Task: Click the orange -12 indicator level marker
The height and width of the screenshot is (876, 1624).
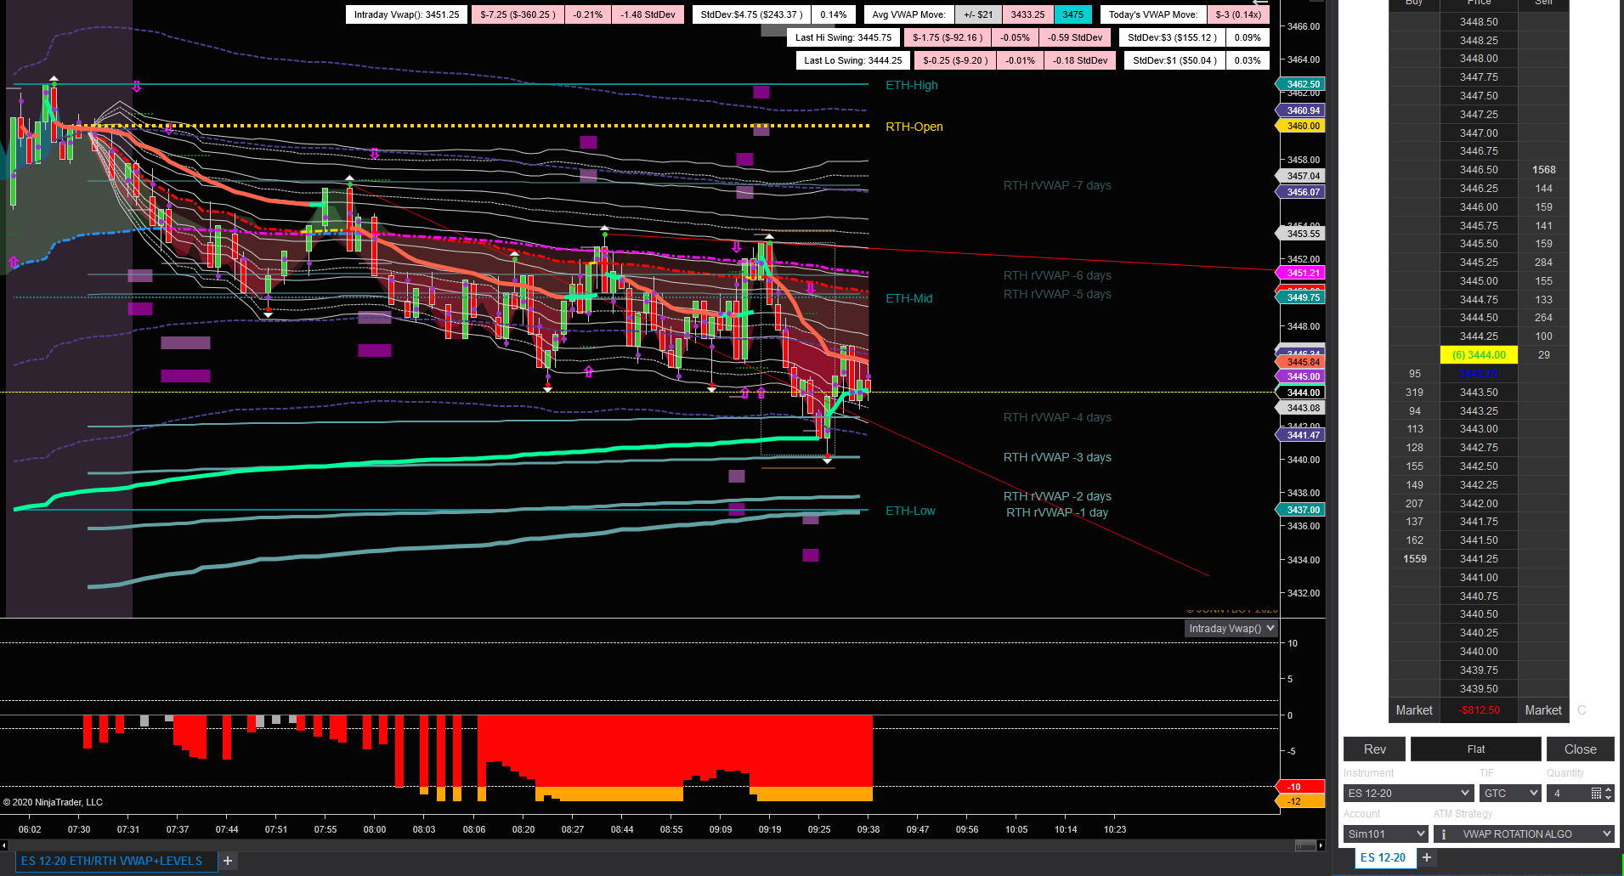Action: pyautogui.click(x=1301, y=801)
